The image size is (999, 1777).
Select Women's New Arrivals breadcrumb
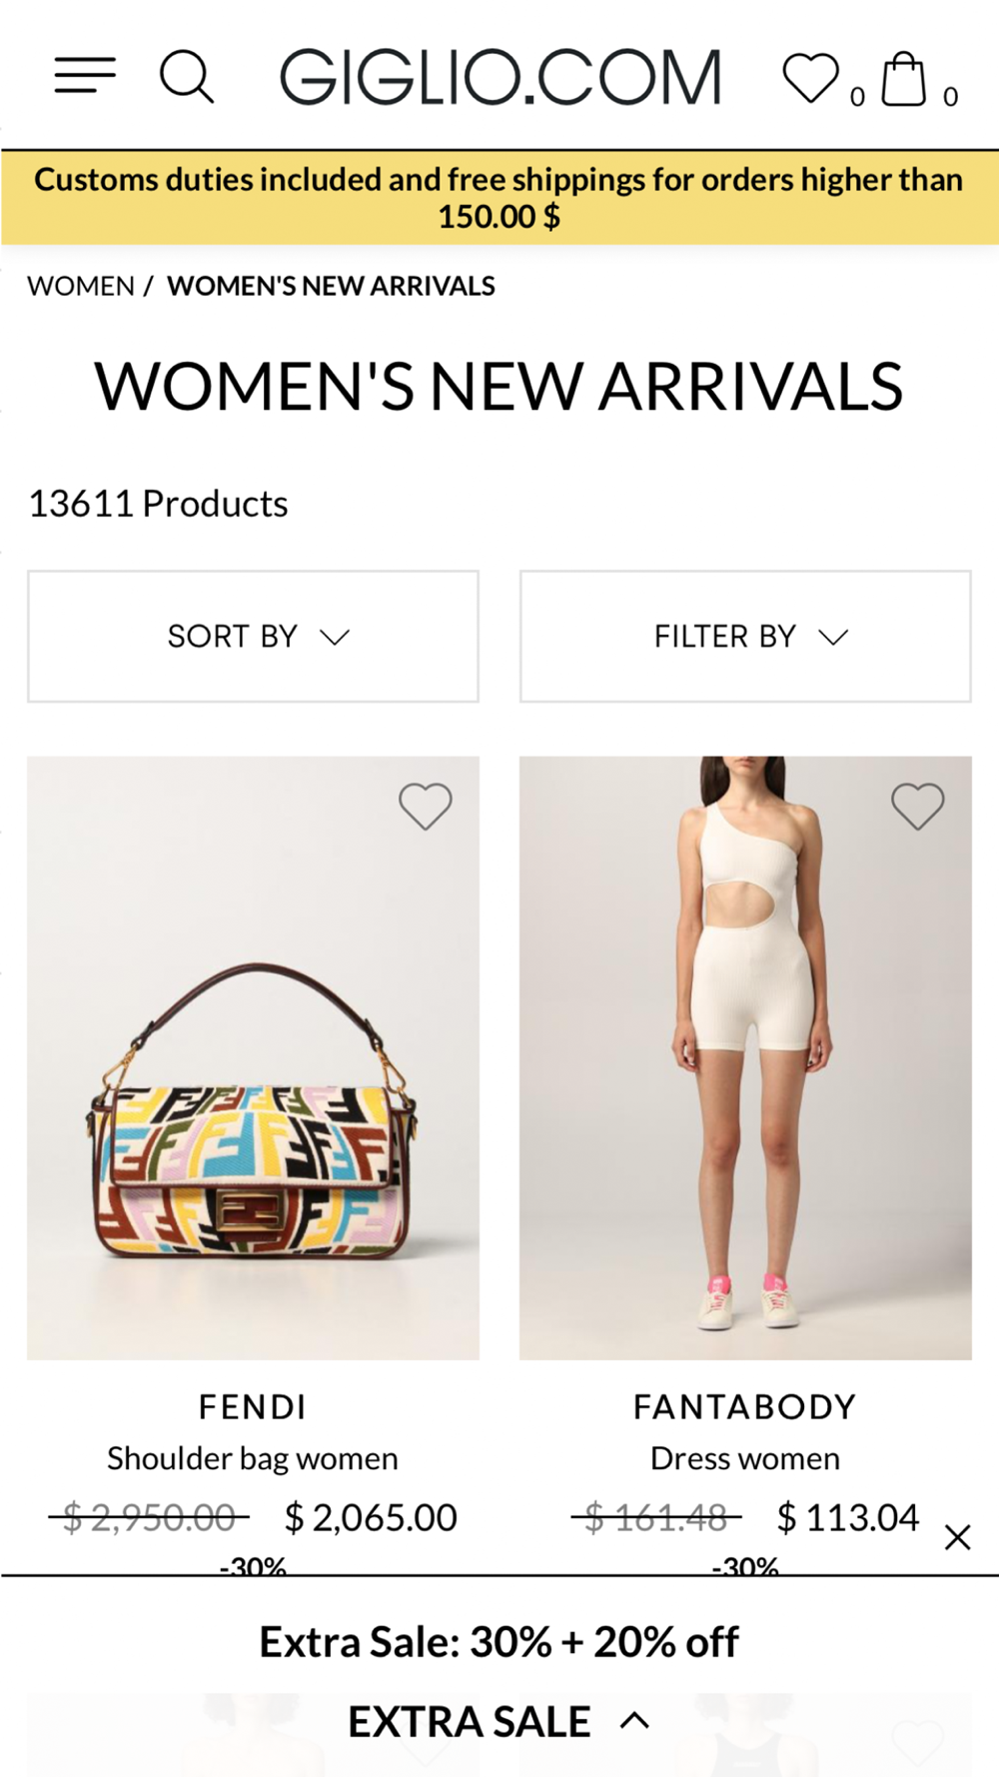point(331,286)
